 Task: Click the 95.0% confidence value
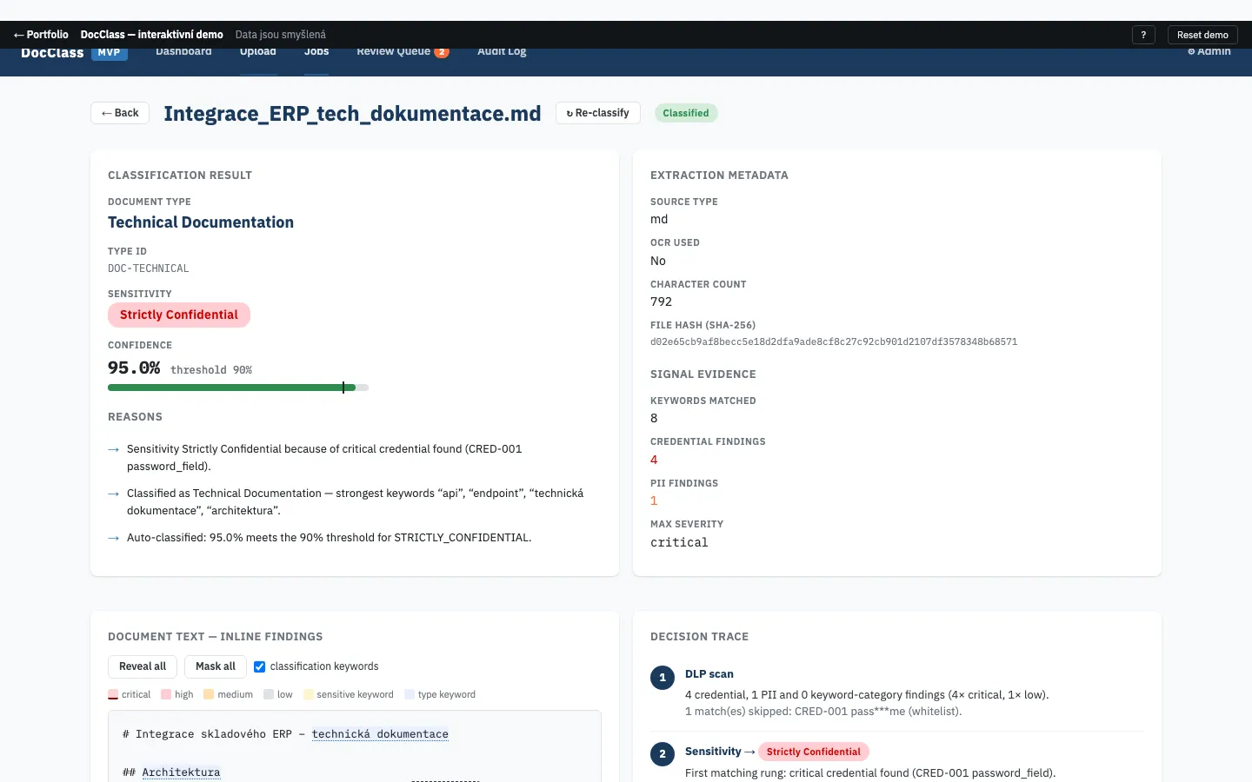click(134, 368)
